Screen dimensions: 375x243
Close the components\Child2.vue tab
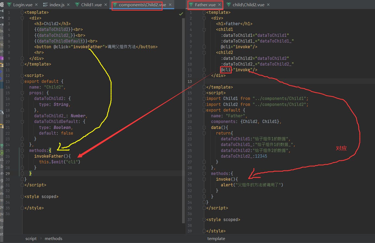point(170,5)
